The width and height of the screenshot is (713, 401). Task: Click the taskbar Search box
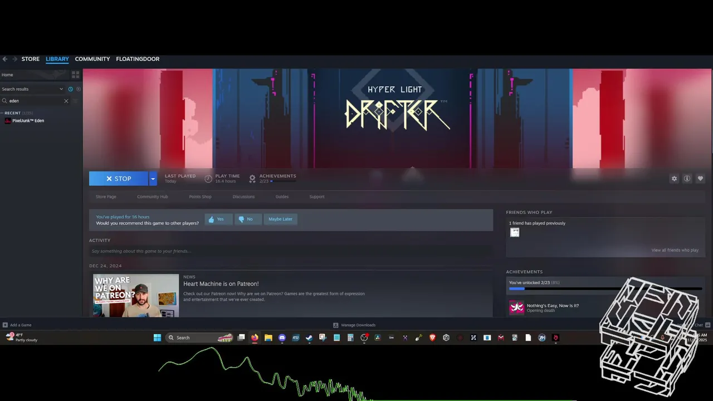(x=200, y=338)
